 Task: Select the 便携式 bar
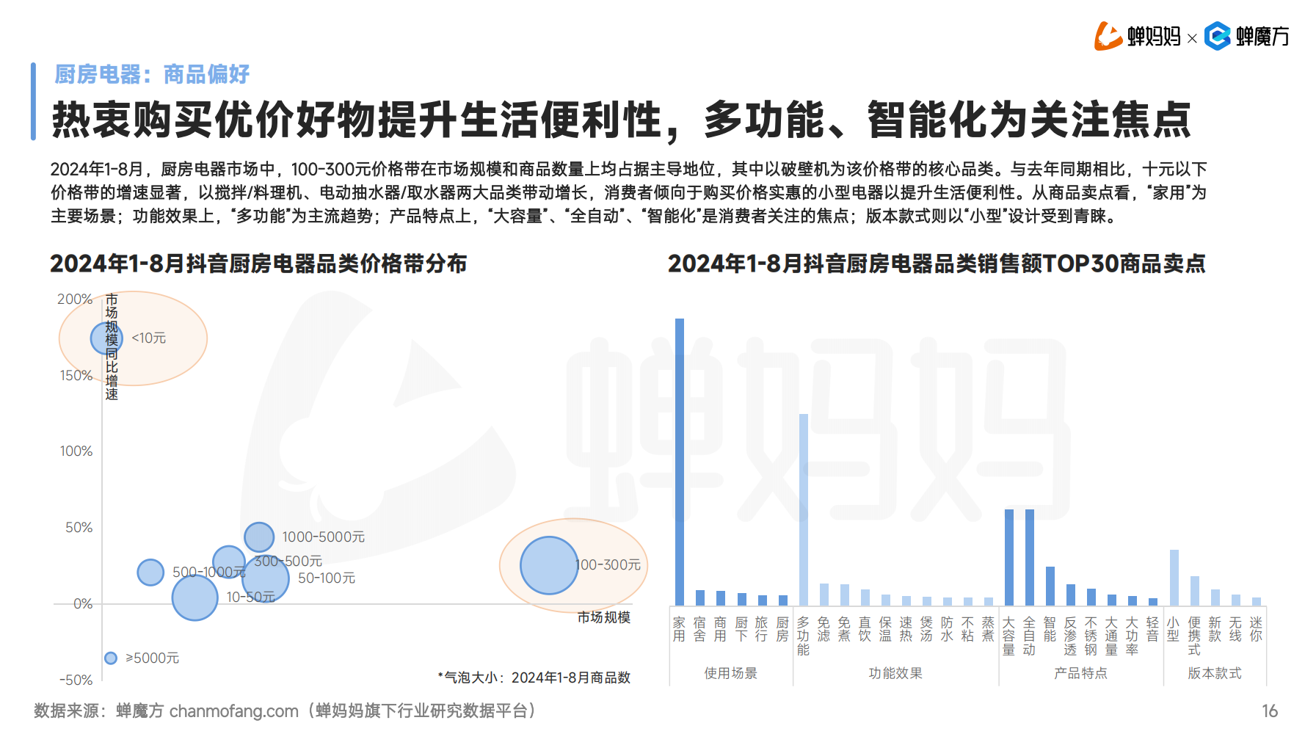tap(1195, 591)
